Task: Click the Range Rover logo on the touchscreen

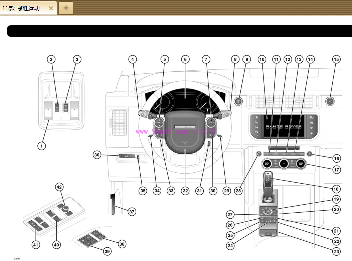Action: point(284,127)
